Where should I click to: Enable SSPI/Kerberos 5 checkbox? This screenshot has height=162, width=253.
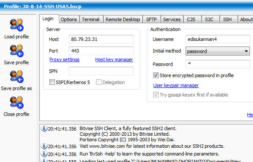52,82
